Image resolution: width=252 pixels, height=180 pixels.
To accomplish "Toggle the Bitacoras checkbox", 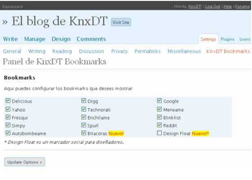I will 84,133.
